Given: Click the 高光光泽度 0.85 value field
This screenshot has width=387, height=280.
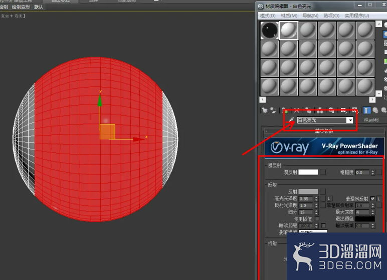Looking at the screenshot, I should click(x=306, y=198).
